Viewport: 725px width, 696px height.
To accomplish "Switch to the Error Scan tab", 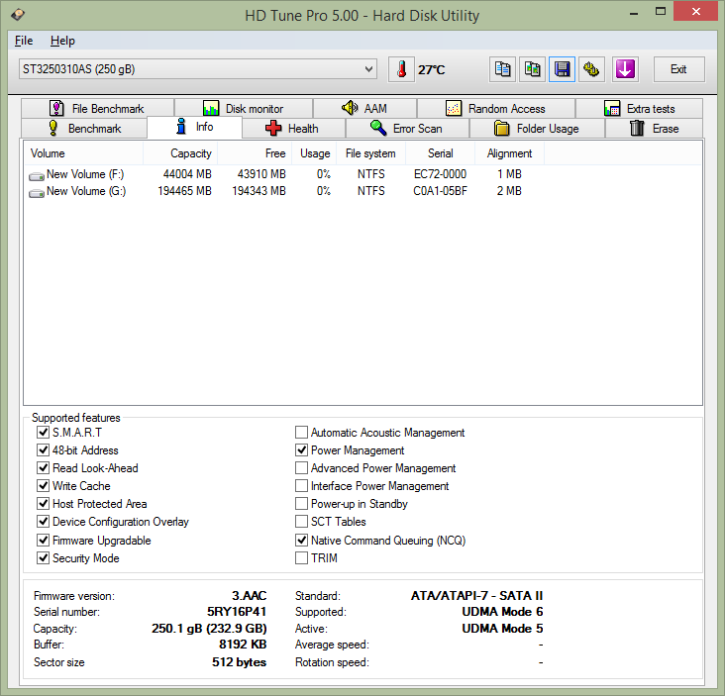I will (407, 128).
